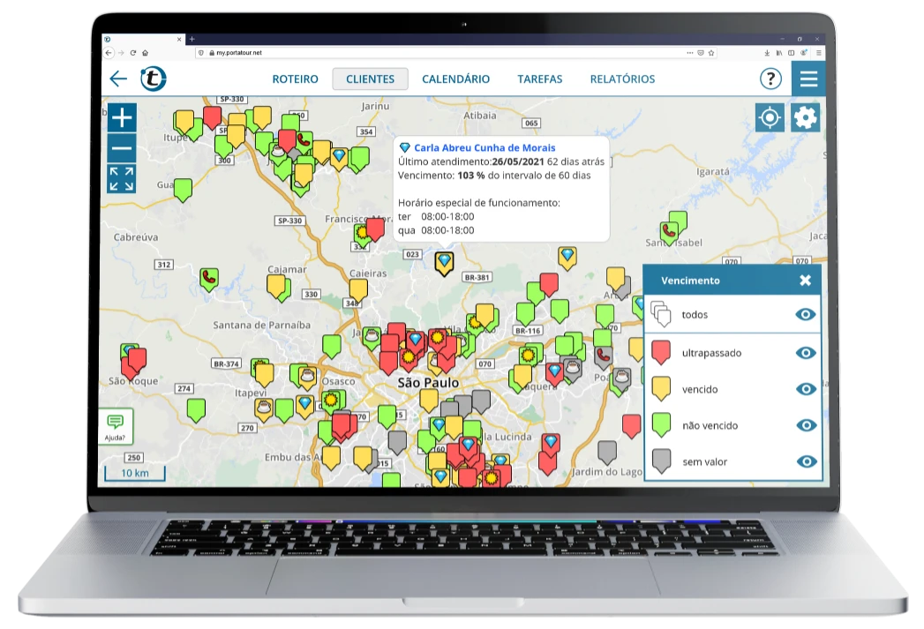Click the sun marker at Francisco Morato
The width and height of the screenshot is (924, 629).
(362, 235)
